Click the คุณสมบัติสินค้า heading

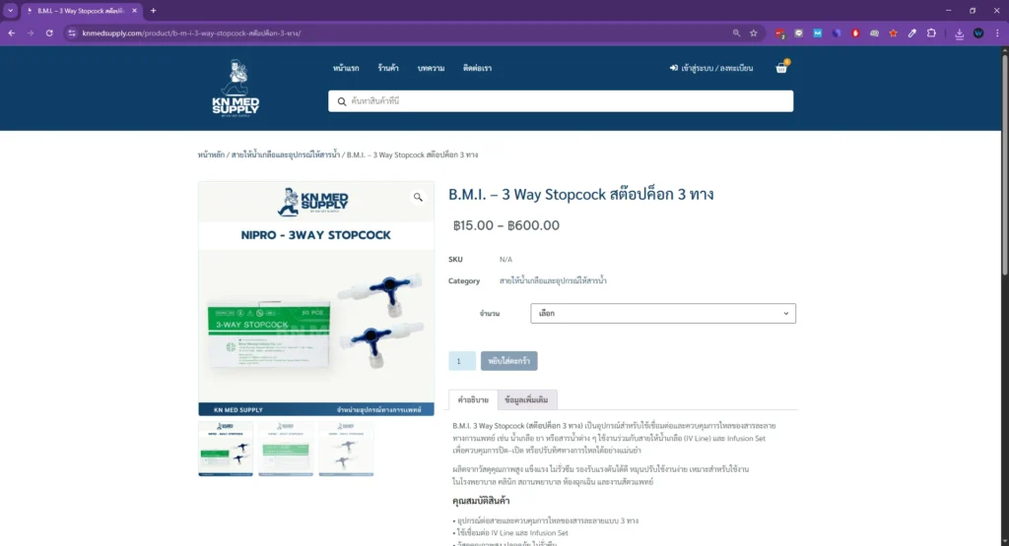(x=481, y=501)
